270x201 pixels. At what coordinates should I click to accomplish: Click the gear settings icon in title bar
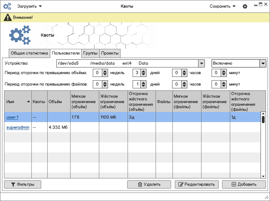coord(245,6)
